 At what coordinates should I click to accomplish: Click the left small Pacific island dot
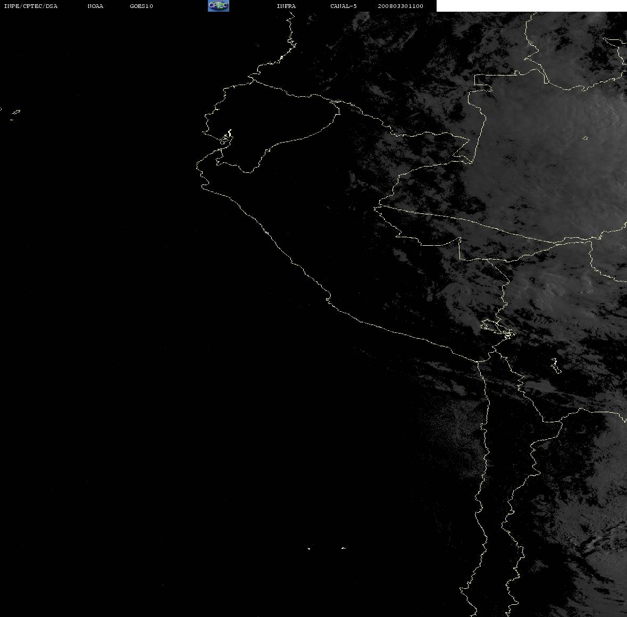tap(309, 548)
